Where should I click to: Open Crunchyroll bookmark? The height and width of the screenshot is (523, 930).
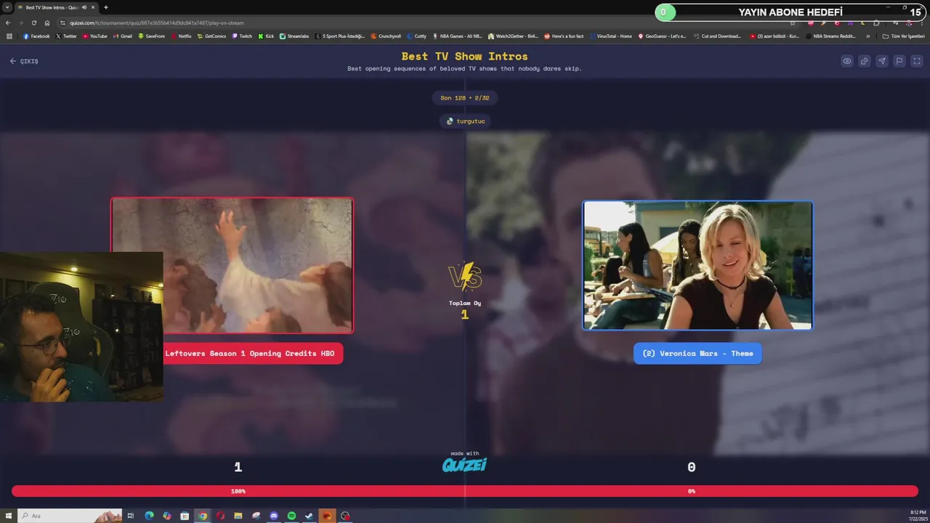(x=386, y=36)
